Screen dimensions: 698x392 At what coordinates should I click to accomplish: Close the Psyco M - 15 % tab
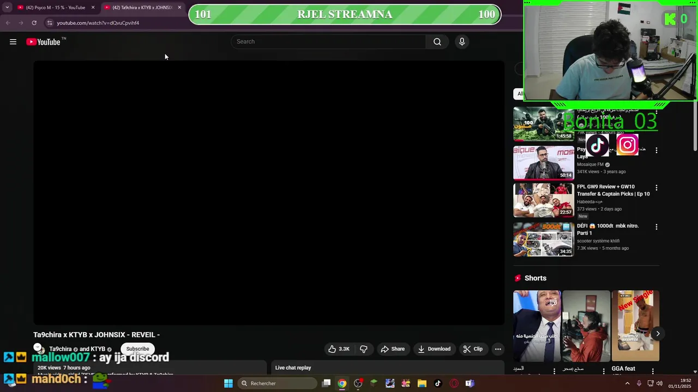click(93, 8)
